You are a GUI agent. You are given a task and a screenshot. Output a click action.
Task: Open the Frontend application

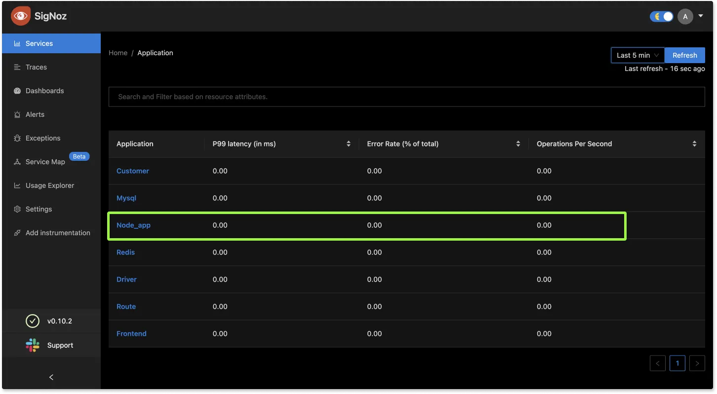click(x=131, y=334)
